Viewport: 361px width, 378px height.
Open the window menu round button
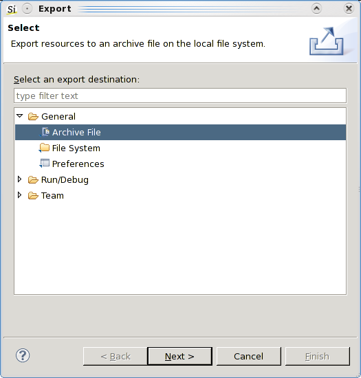(x=27, y=9)
